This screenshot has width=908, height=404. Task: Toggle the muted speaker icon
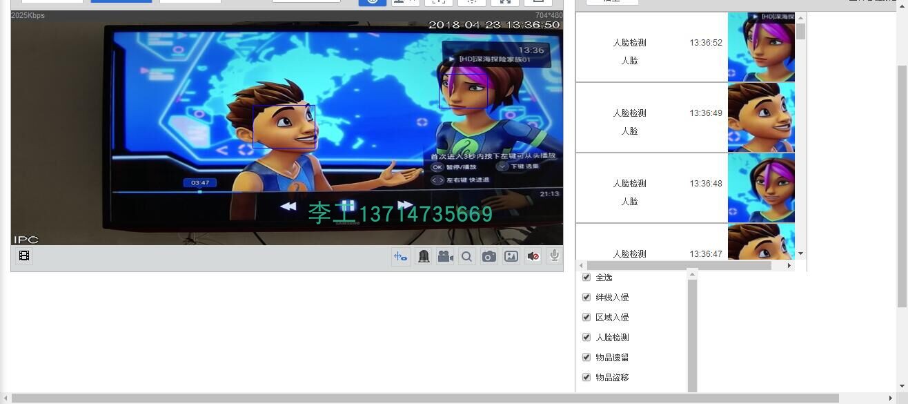pos(533,256)
